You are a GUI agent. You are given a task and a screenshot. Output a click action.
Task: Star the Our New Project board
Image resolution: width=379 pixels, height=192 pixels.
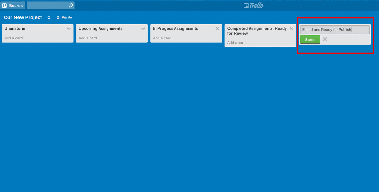click(x=49, y=17)
